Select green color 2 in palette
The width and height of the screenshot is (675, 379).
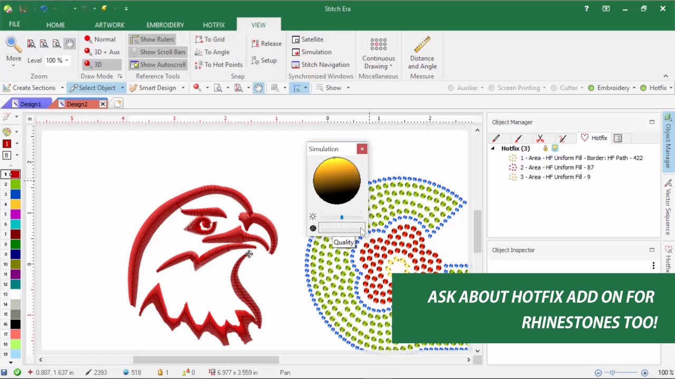[x=15, y=184]
